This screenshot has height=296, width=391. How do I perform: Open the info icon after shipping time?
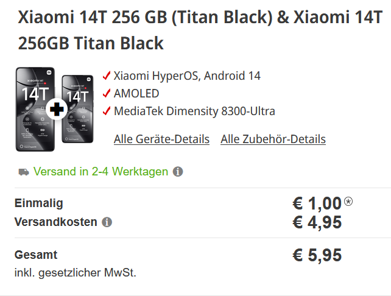tap(178, 172)
